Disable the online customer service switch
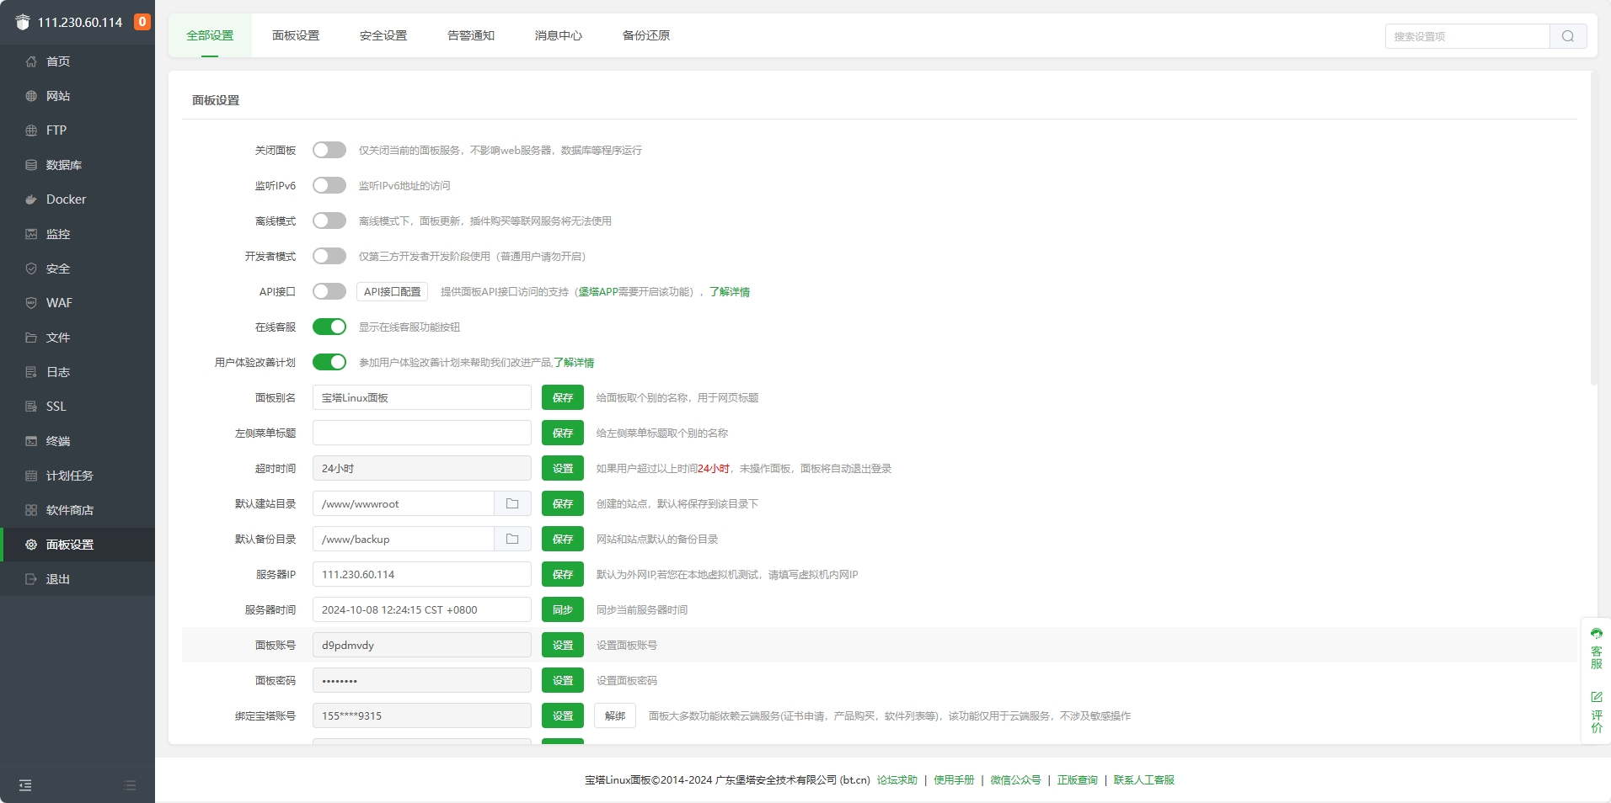This screenshot has width=1611, height=803. click(329, 327)
